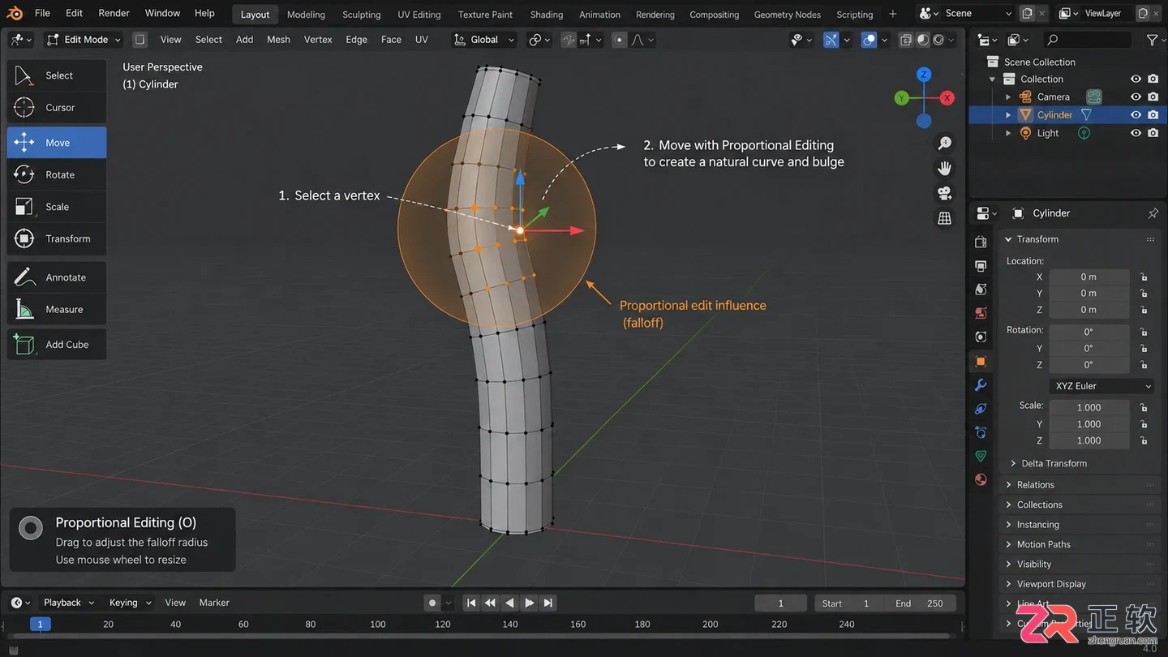Open the Global orientation dropdown
This screenshot has width=1168, height=657.
[x=484, y=40]
